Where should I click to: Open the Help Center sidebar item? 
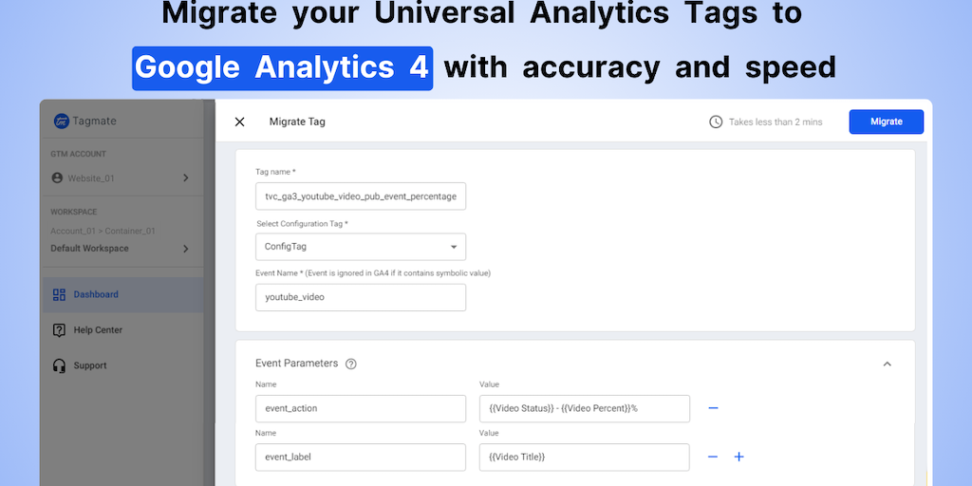(x=97, y=330)
